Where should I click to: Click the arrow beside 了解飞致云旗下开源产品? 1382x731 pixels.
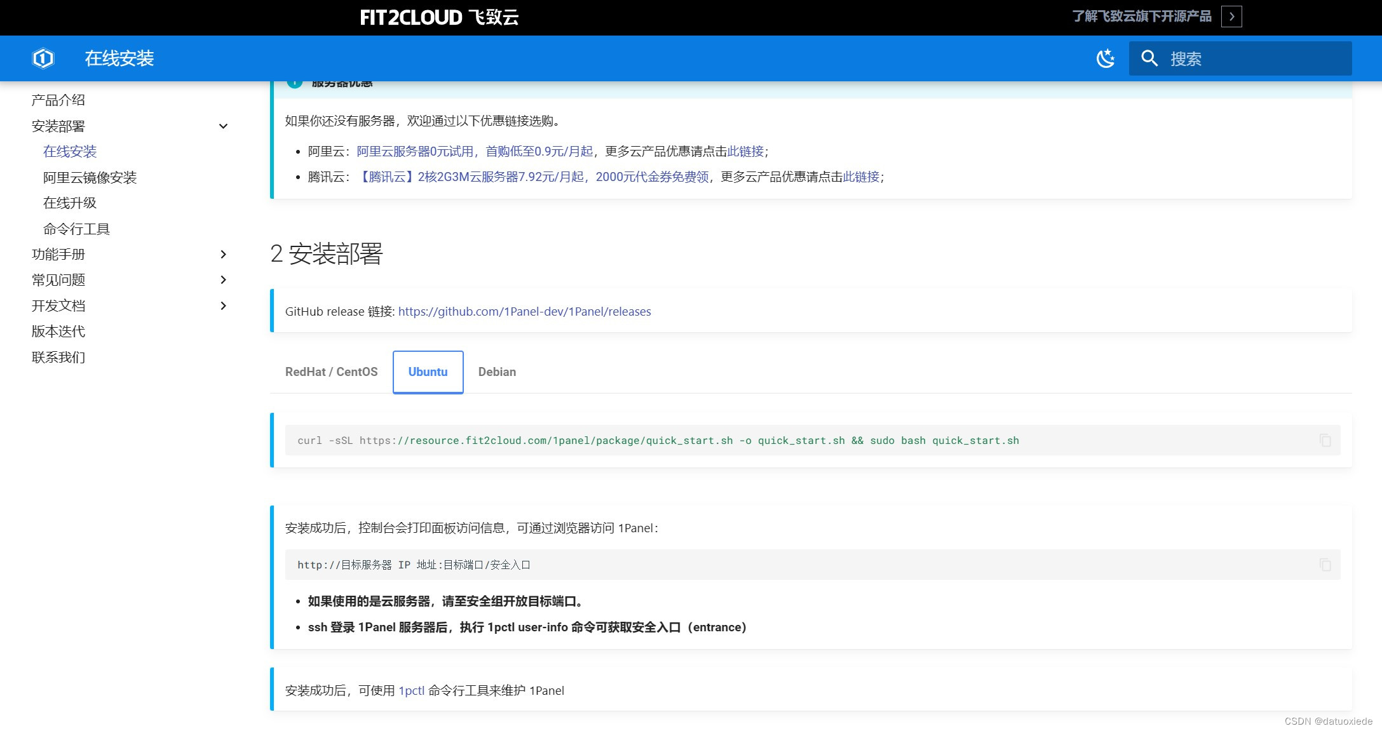(x=1231, y=17)
